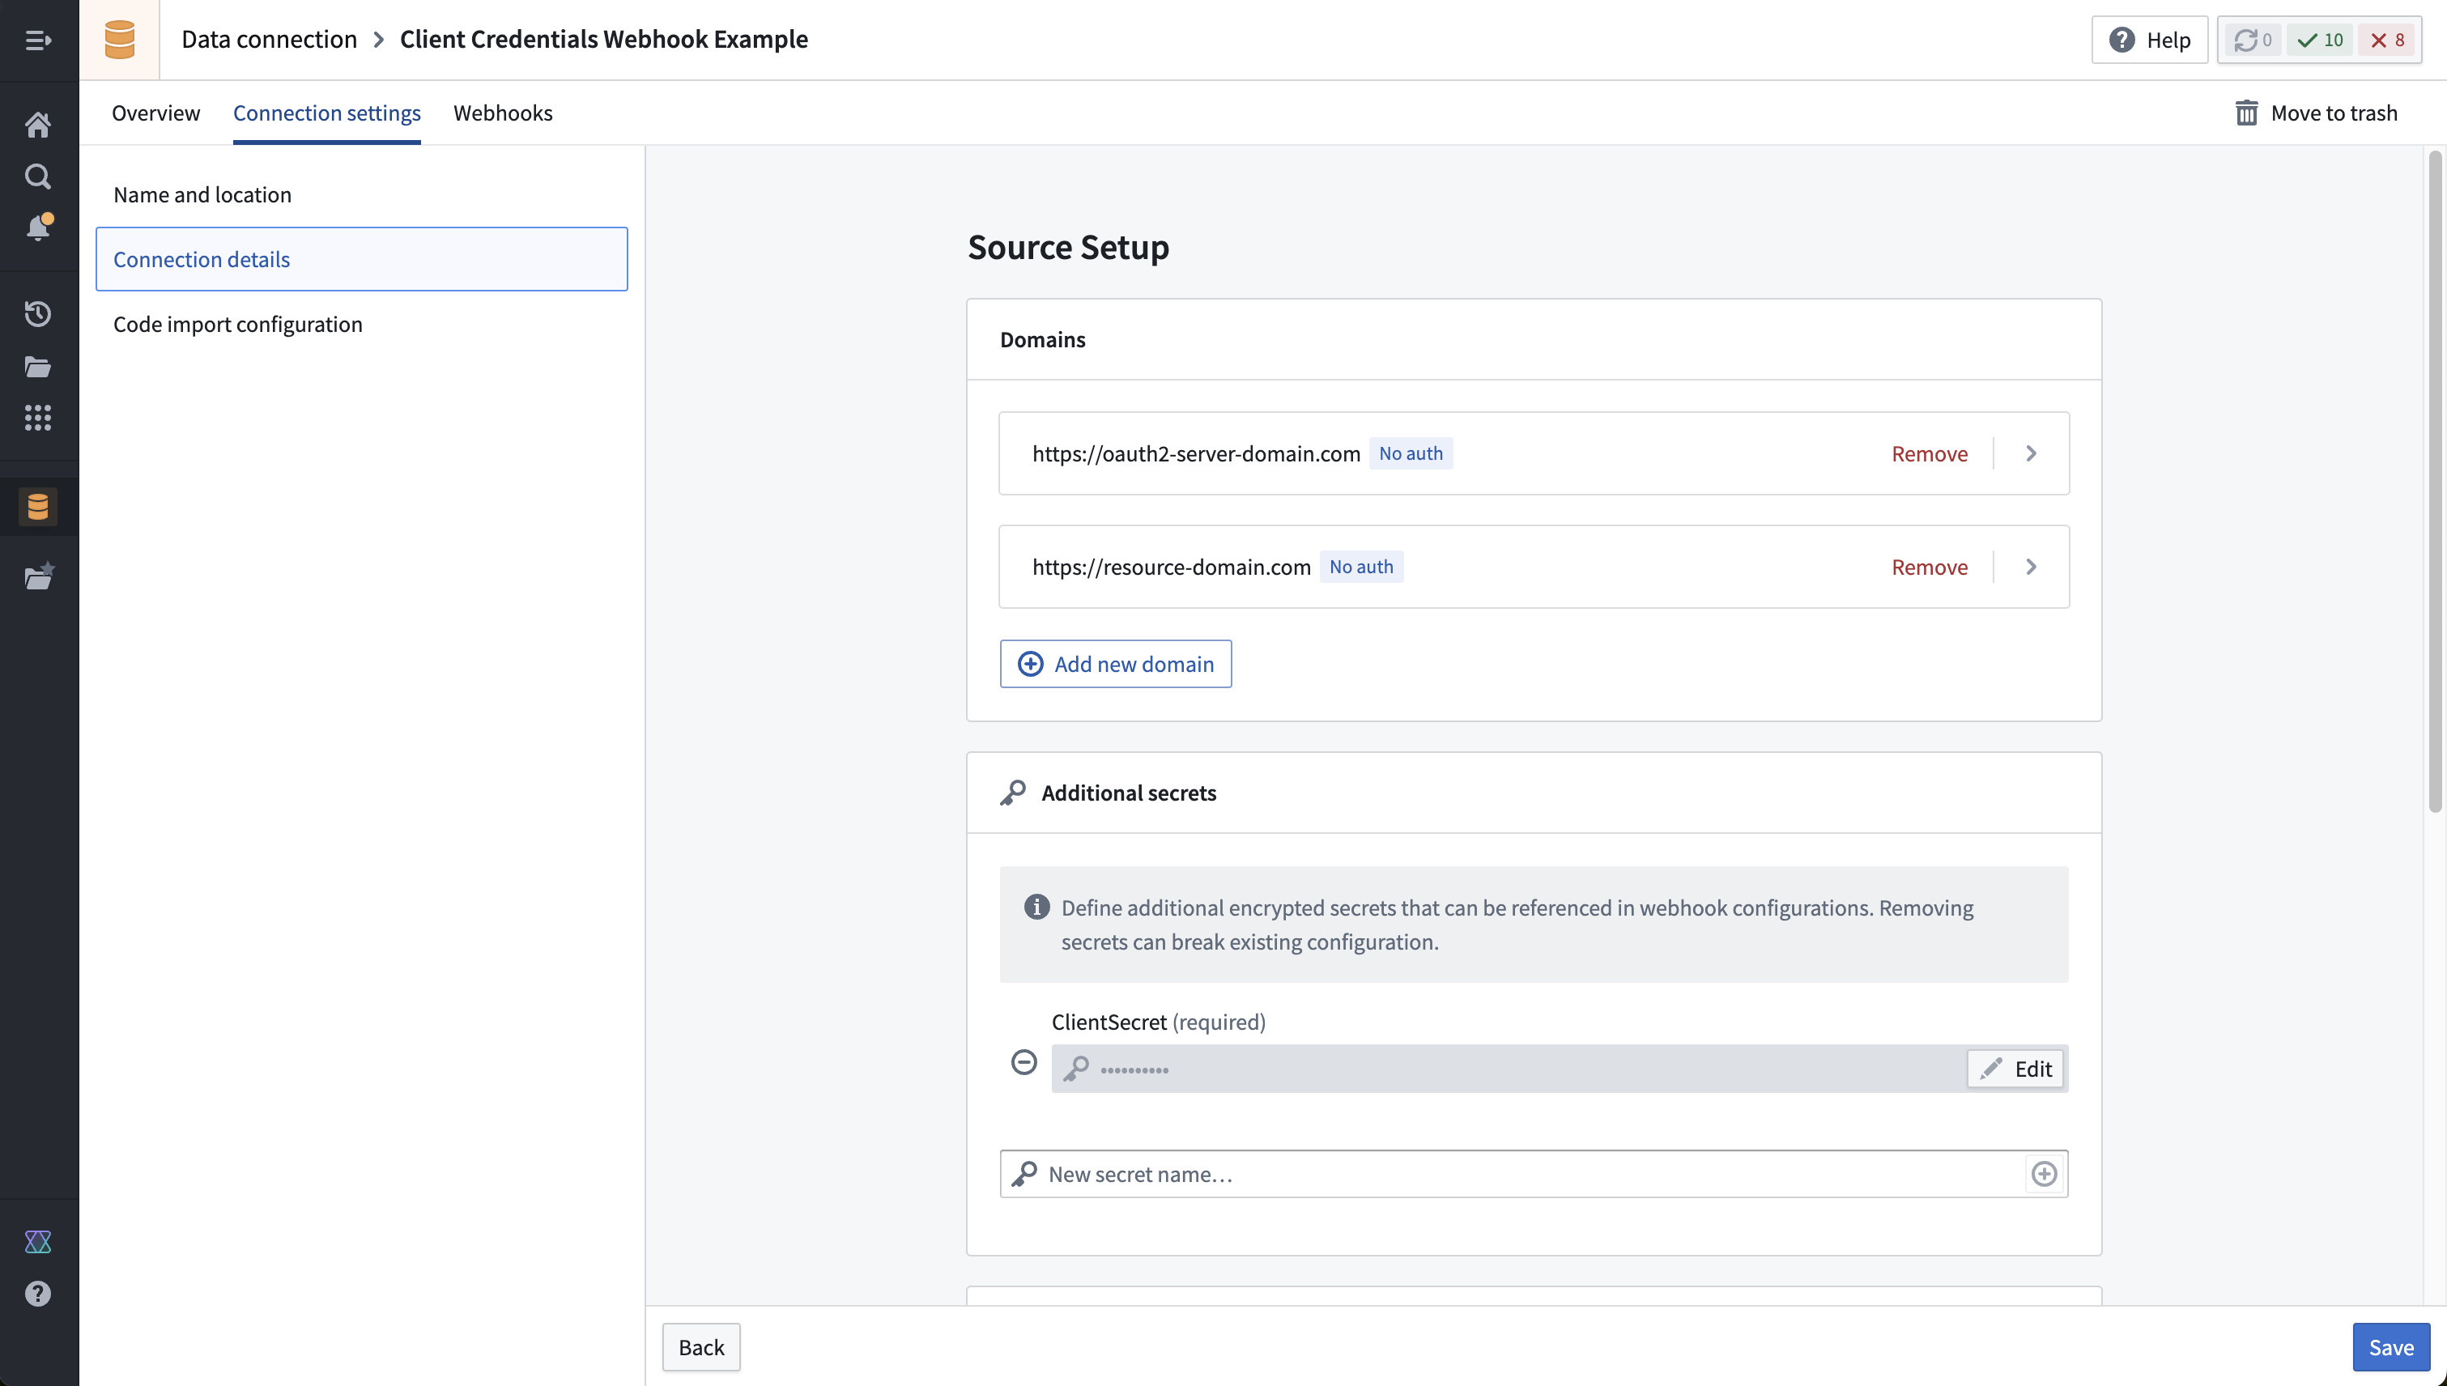Click the breadcrumb chevron separator
The image size is (2447, 1386).
(x=378, y=40)
